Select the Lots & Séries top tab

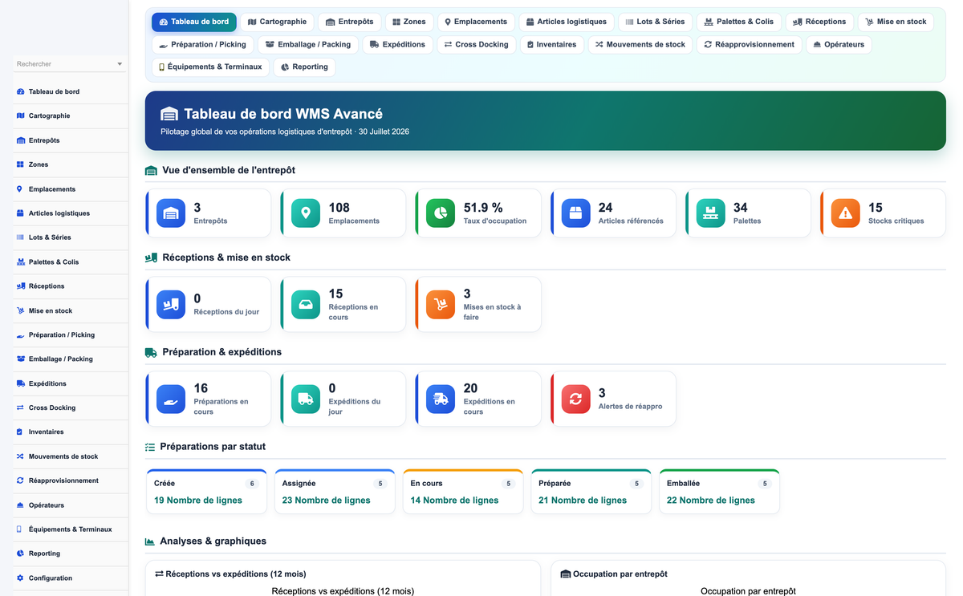(656, 22)
